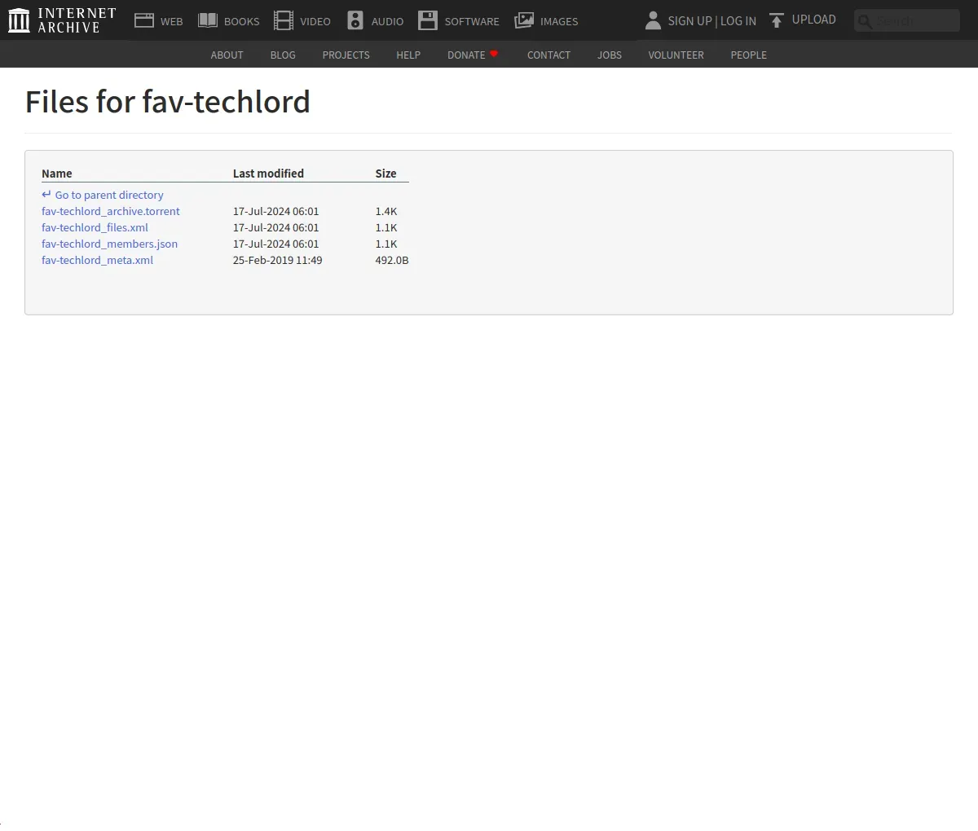Screen dimensions: 978x831
Task: Select the BOOKS menu label
Action: point(242,22)
